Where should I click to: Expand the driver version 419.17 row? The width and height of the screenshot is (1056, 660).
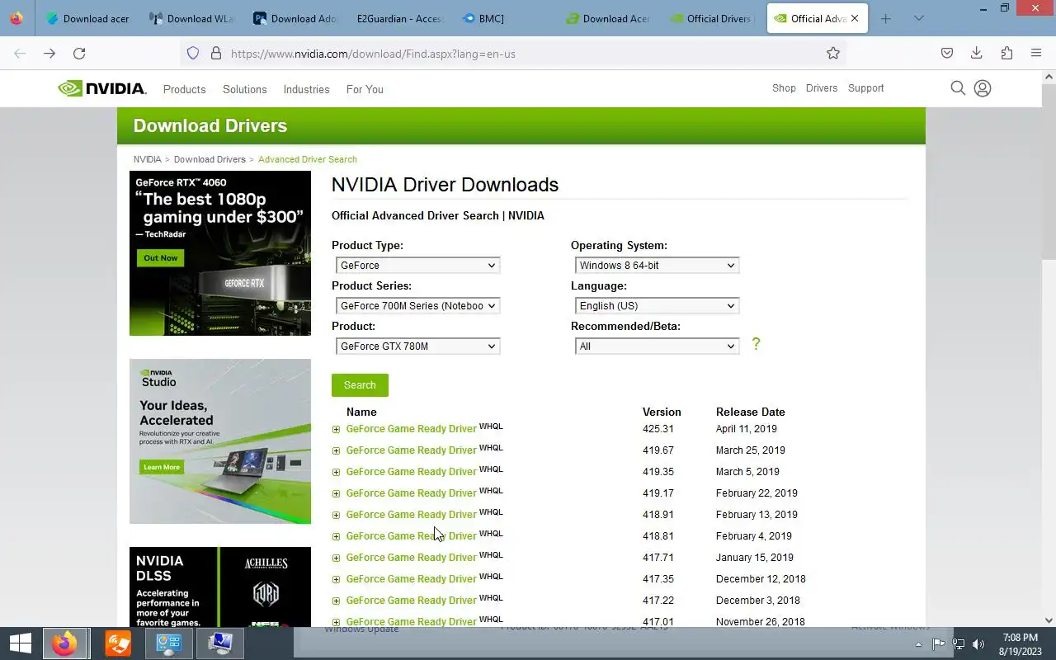336,493
